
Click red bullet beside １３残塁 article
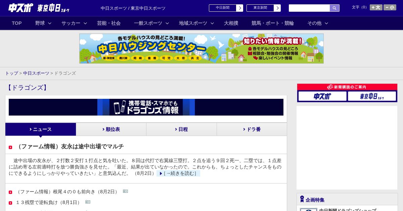pyautogui.click(x=10, y=203)
